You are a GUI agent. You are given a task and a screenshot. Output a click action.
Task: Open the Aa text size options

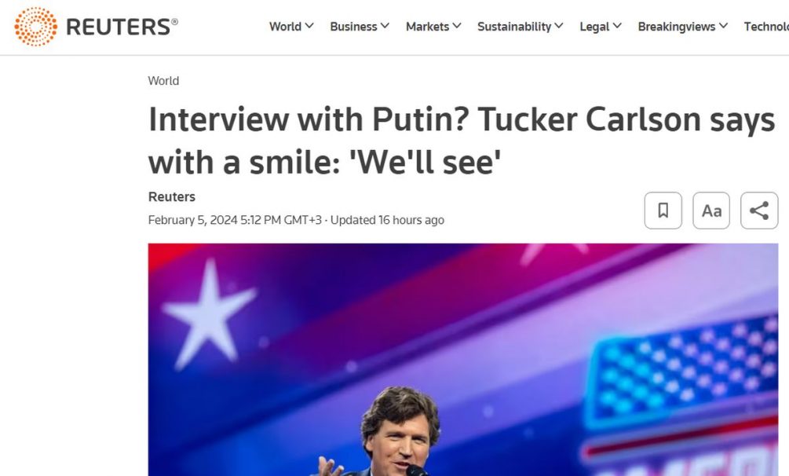[711, 211]
